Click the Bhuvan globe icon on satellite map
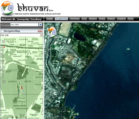The height and width of the screenshot is (119, 139). point(52,32)
